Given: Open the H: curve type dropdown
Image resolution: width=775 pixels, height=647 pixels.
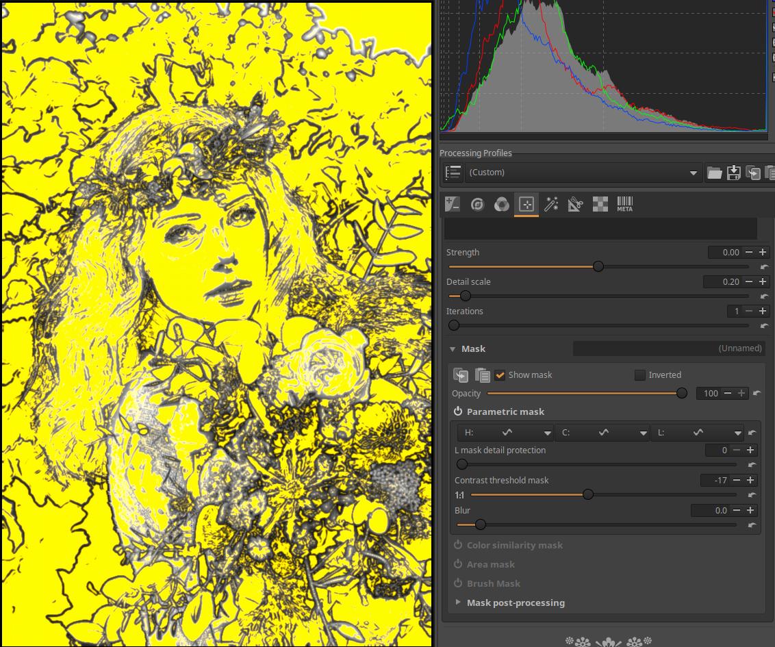Looking at the screenshot, I should click(547, 433).
